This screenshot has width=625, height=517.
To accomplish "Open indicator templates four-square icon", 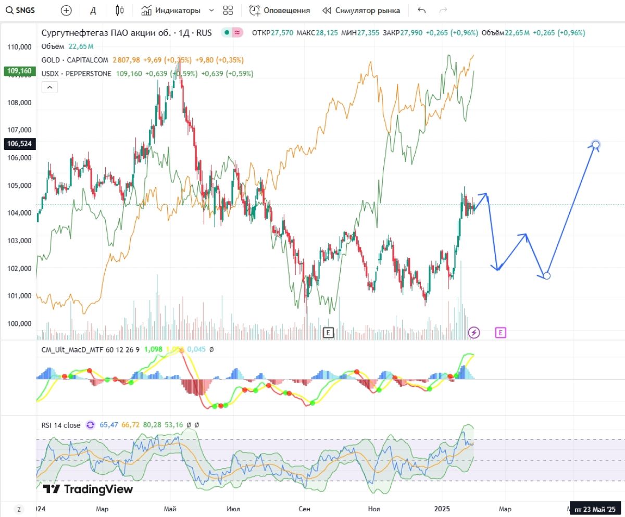I will point(228,10).
